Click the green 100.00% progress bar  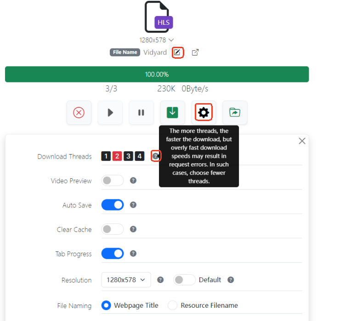click(157, 74)
